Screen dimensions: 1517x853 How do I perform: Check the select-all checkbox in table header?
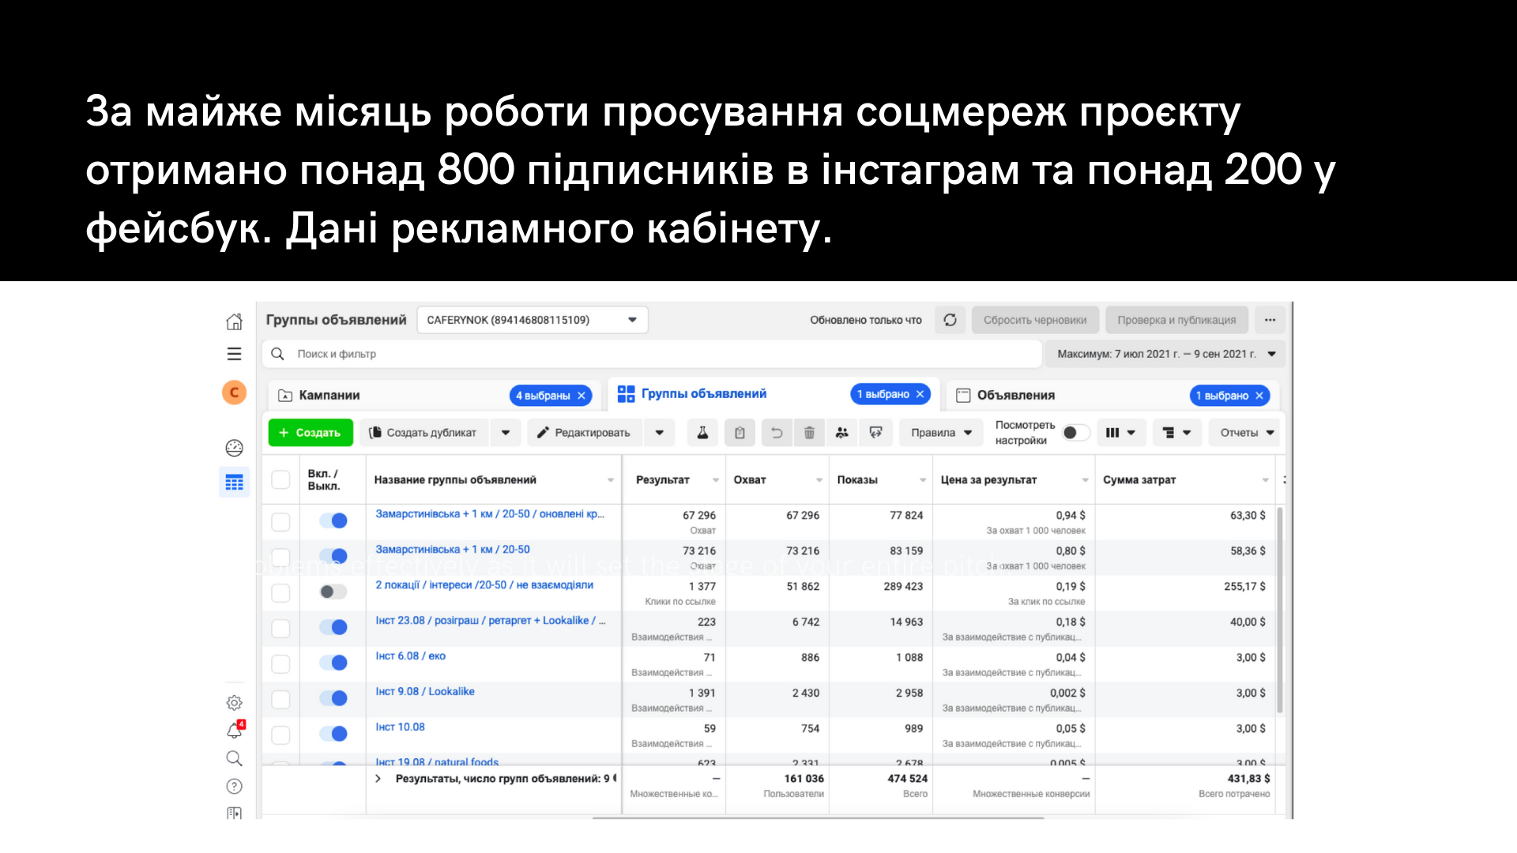pyautogui.click(x=280, y=479)
